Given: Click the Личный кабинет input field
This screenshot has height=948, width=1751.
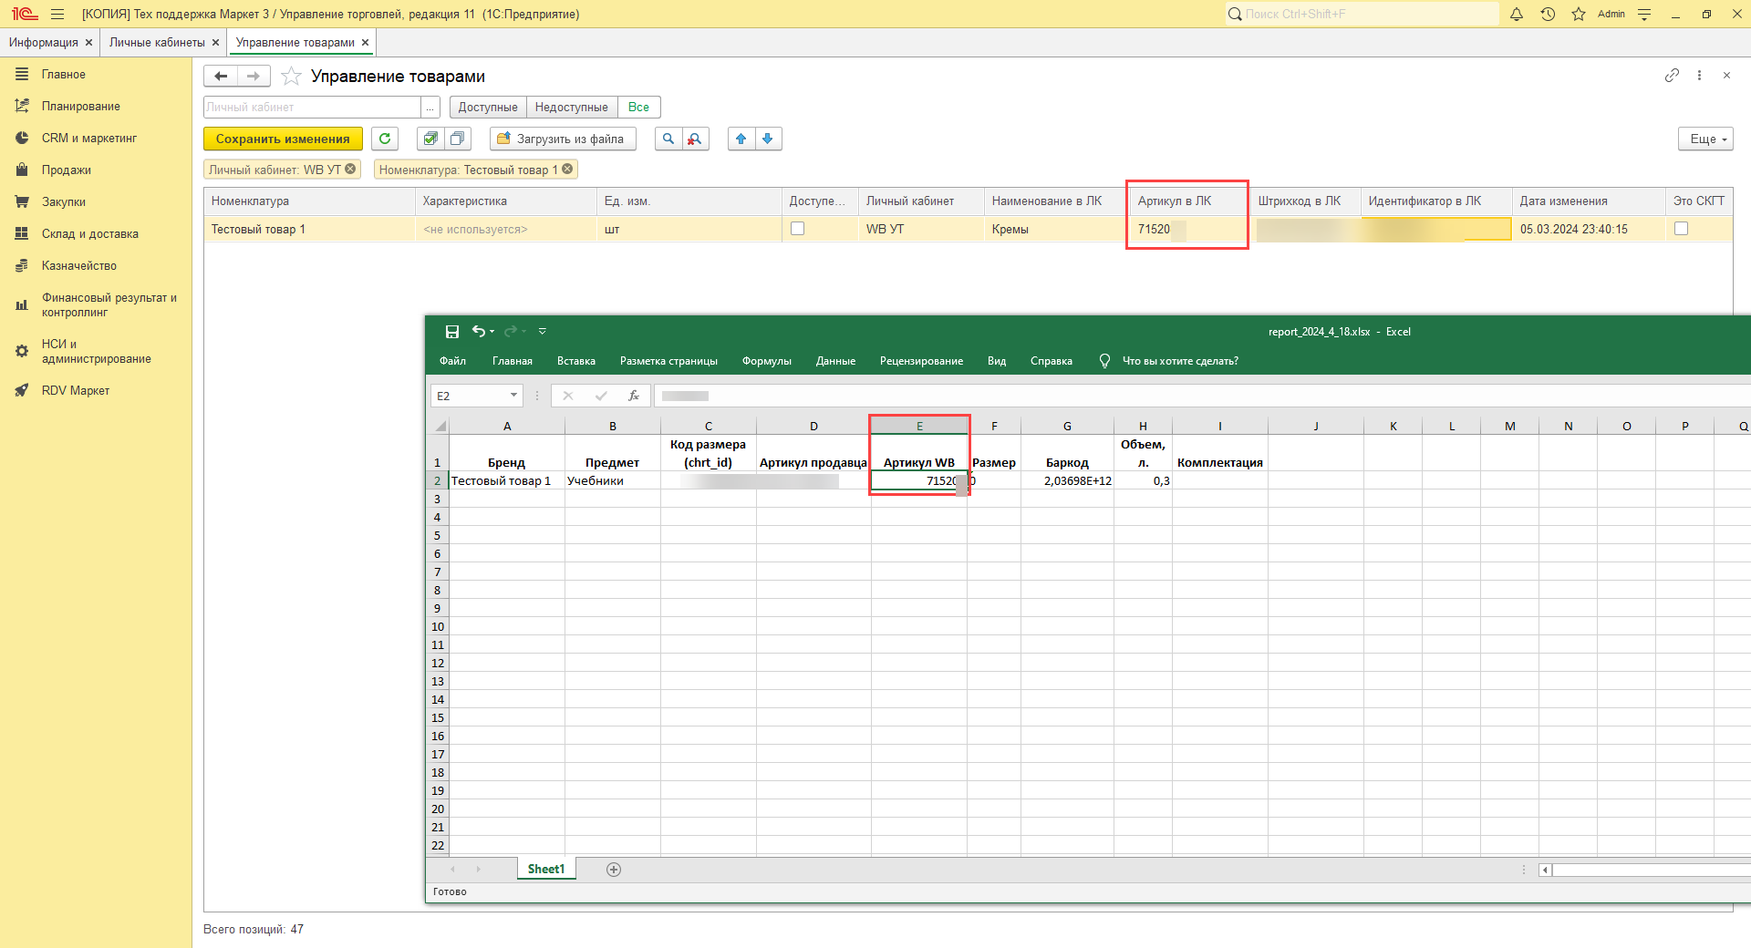Looking at the screenshot, I should (x=311, y=108).
